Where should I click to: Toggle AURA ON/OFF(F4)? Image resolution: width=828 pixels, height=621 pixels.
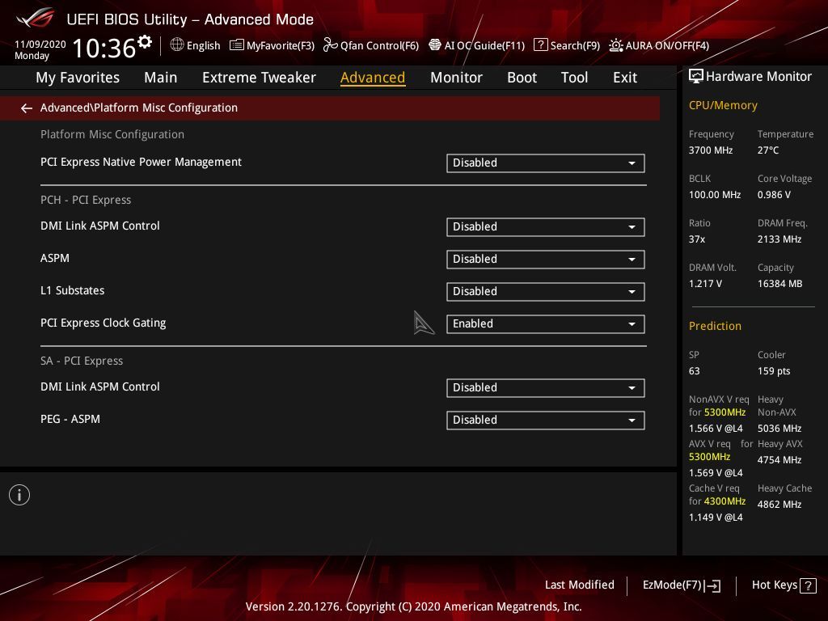point(659,45)
